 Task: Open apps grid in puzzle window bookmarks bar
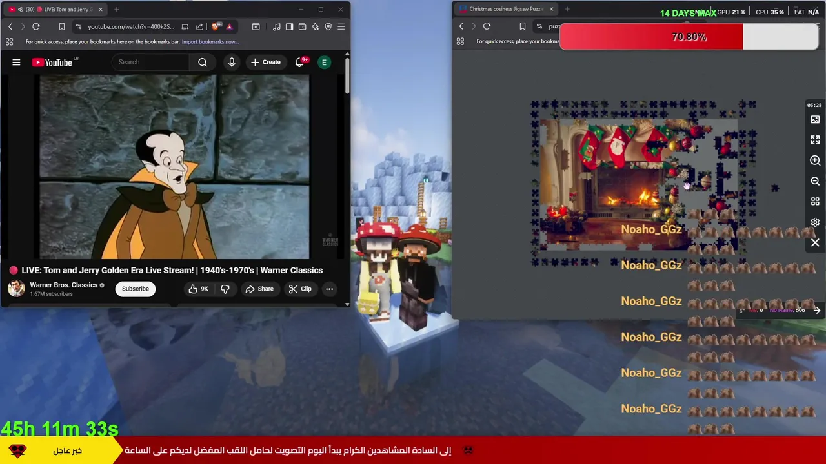pyautogui.click(x=460, y=41)
